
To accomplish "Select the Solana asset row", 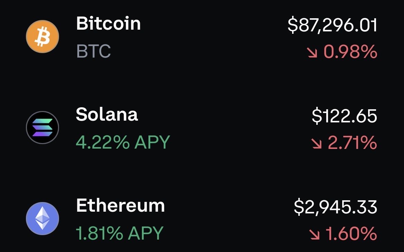I will tap(202, 127).
